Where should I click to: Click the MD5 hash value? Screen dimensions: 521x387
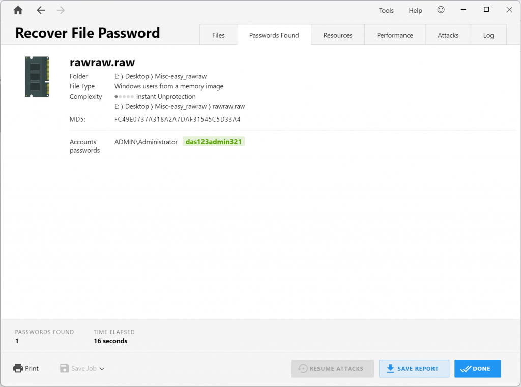pyautogui.click(x=177, y=120)
